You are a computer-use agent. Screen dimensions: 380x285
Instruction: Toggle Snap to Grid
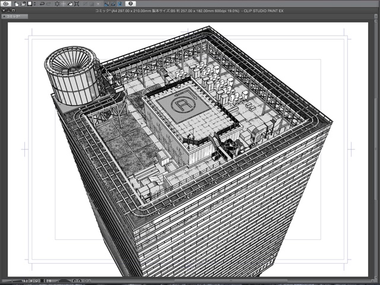(119, 4)
